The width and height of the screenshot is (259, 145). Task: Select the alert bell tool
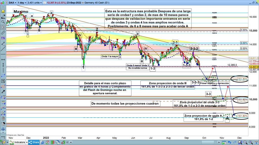(3, 11)
